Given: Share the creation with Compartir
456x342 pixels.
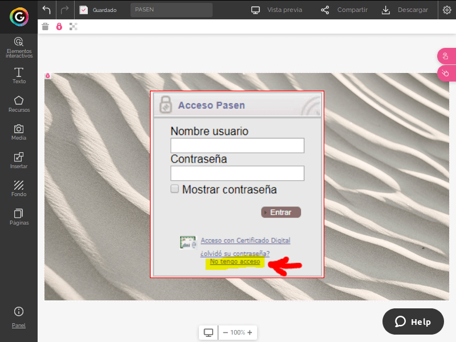Looking at the screenshot, I should click(x=344, y=10).
